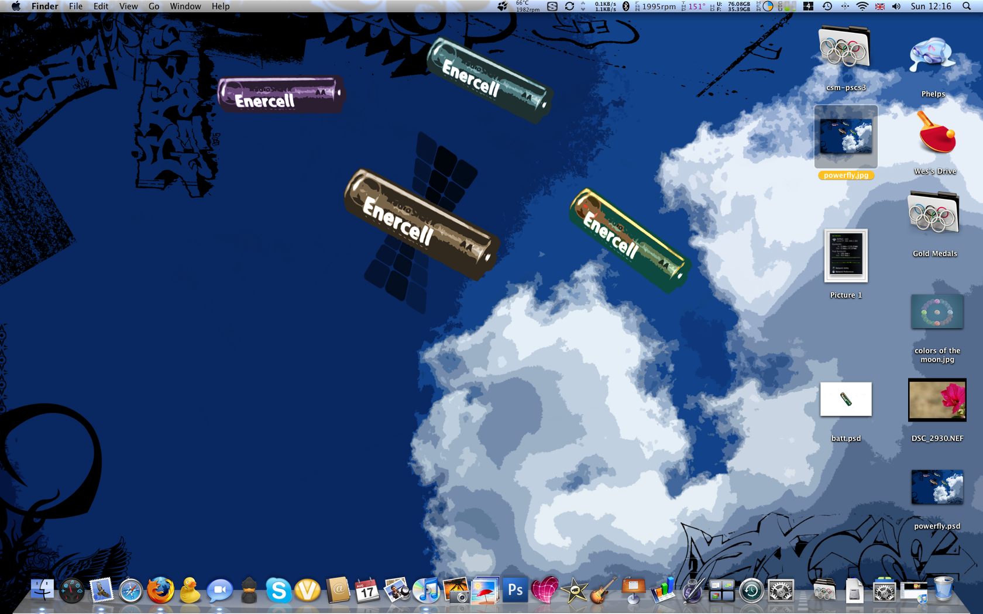Open the Trash in the Dock
Image resolution: width=983 pixels, height=614 pixels.
[943, 589]
